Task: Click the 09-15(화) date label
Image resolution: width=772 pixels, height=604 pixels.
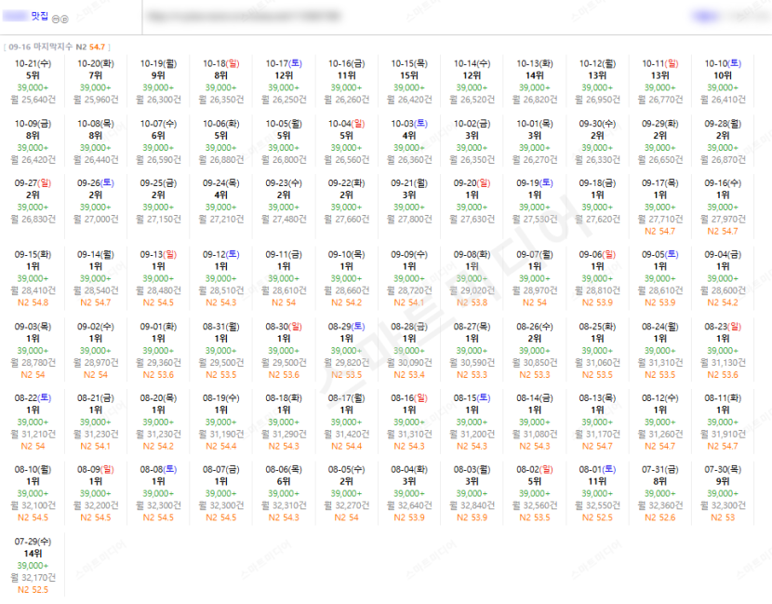Action: click(x=33, y=255)
